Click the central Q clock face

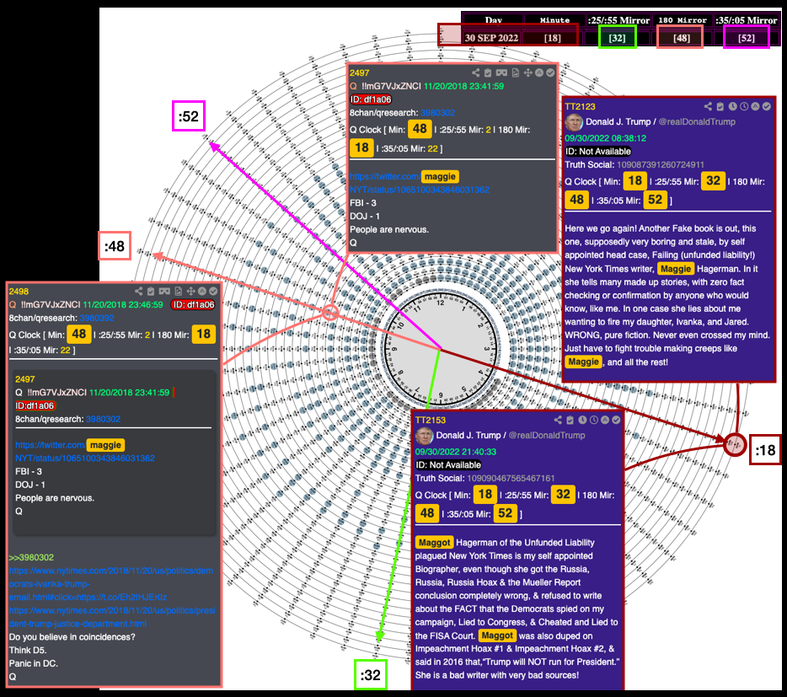[x=440, y=349]
